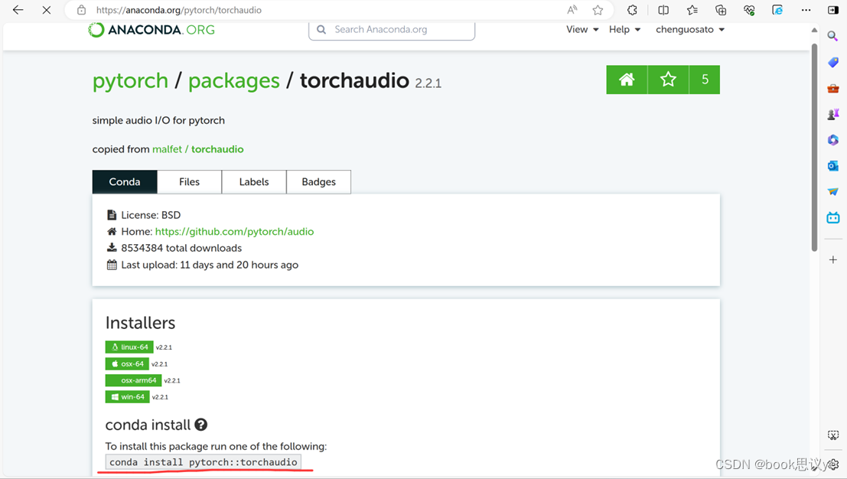Viewport: 847px width, 479px height.
Task: Open the sidebar Outlook icon
Action: tap(833, 166)
